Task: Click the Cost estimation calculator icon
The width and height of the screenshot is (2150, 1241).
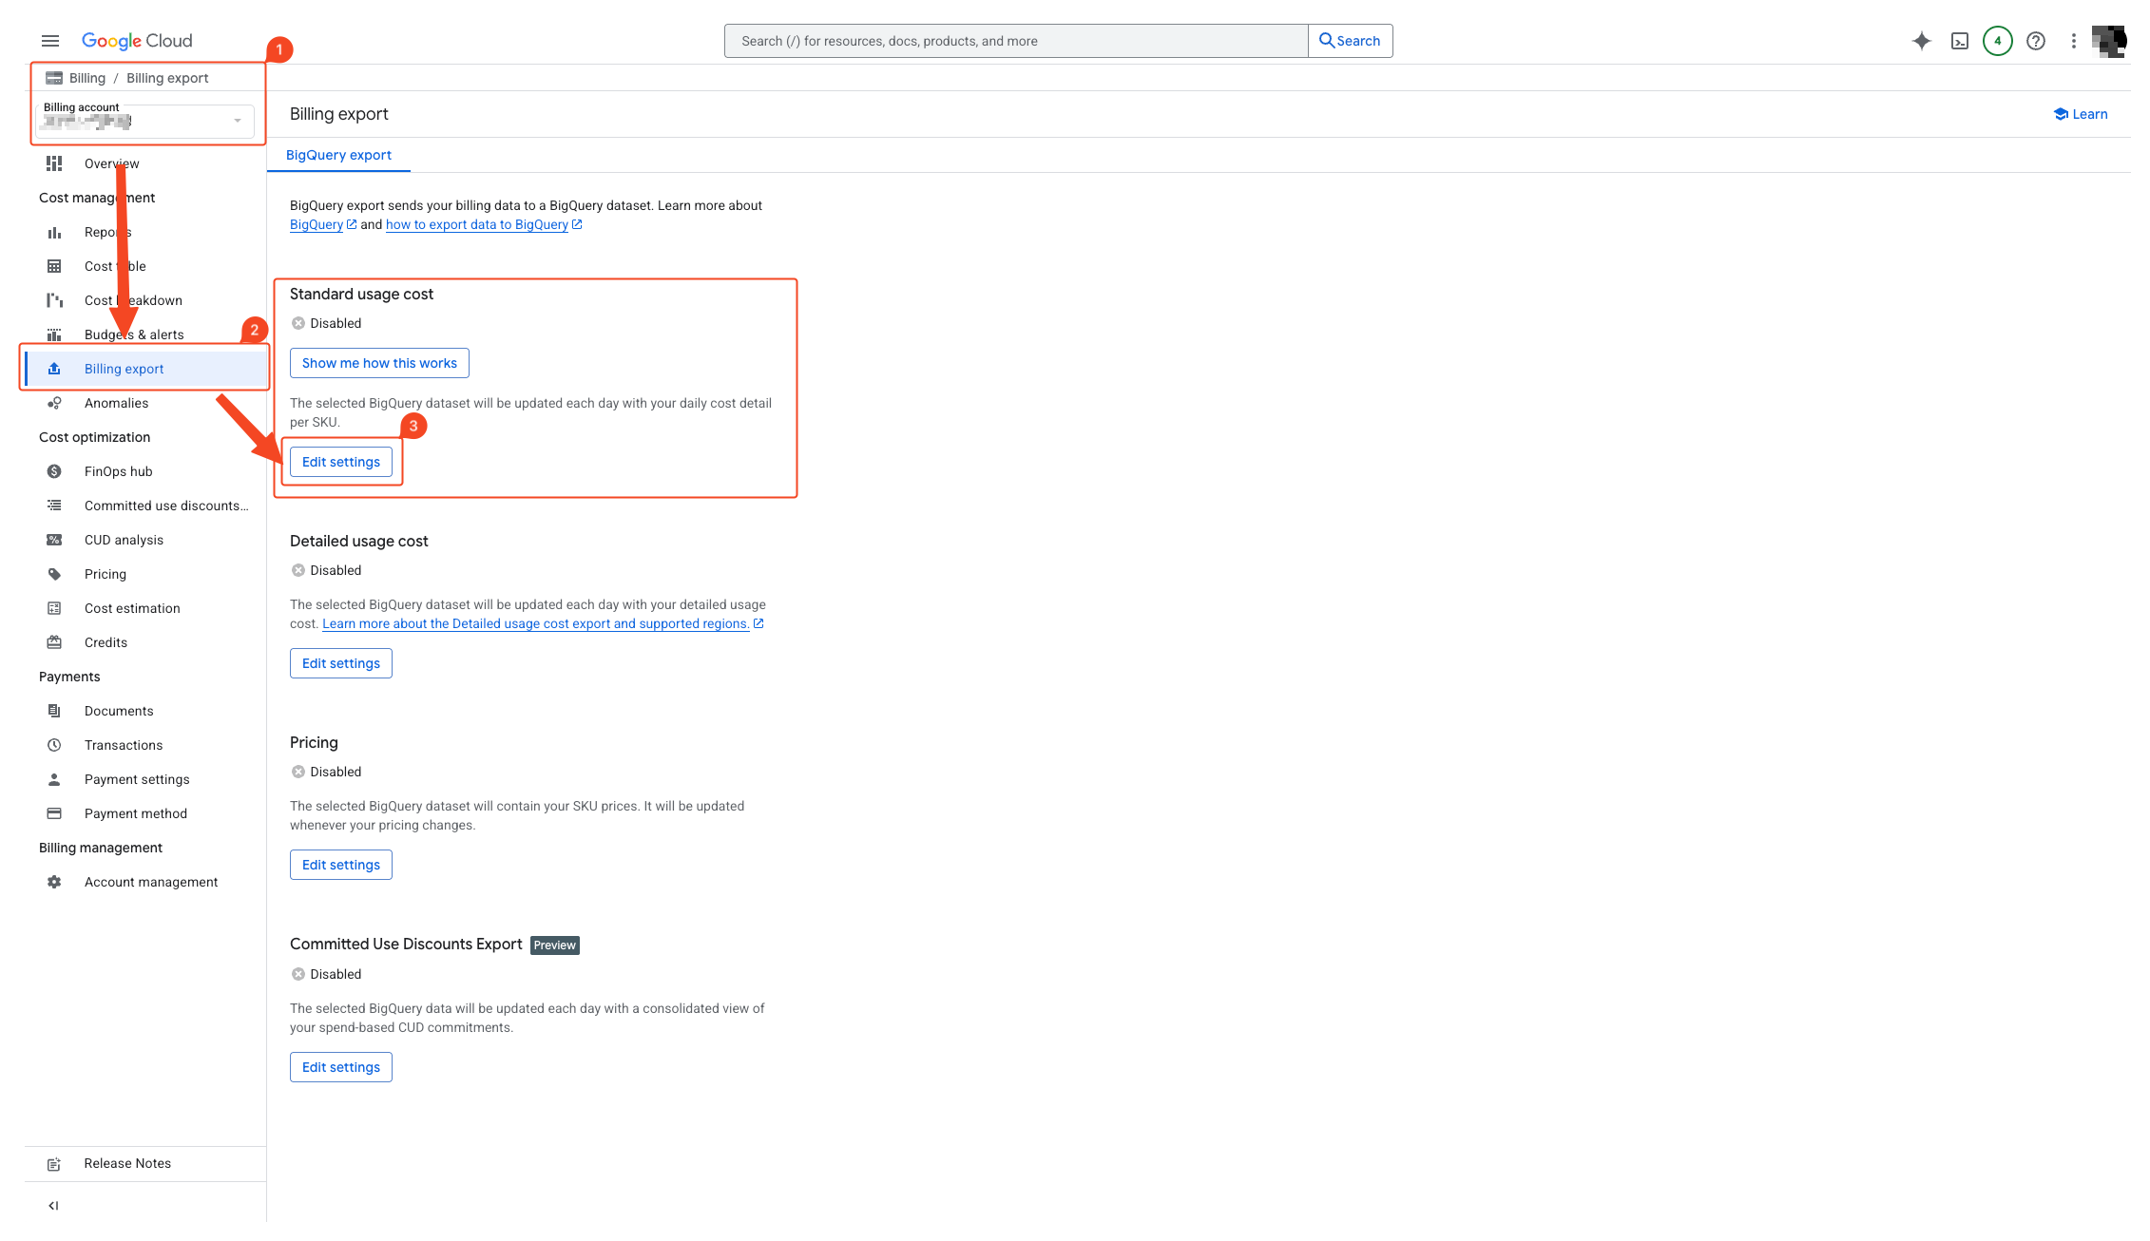Action: [54, 608]
